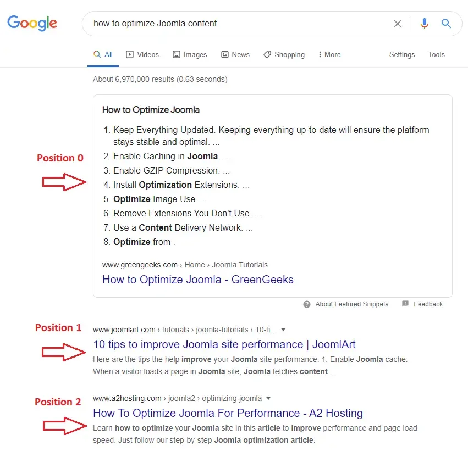Click the blue magnifying glass search button
The width and height of the screenshot is (468, 457).
(x=446, y=23)
